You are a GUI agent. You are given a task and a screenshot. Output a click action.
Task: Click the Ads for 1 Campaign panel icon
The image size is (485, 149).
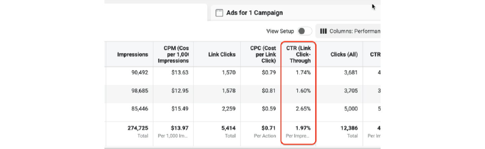(219, 13)
